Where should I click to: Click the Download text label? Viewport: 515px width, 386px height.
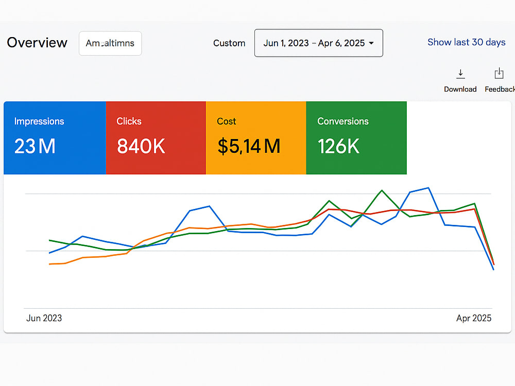460,89
